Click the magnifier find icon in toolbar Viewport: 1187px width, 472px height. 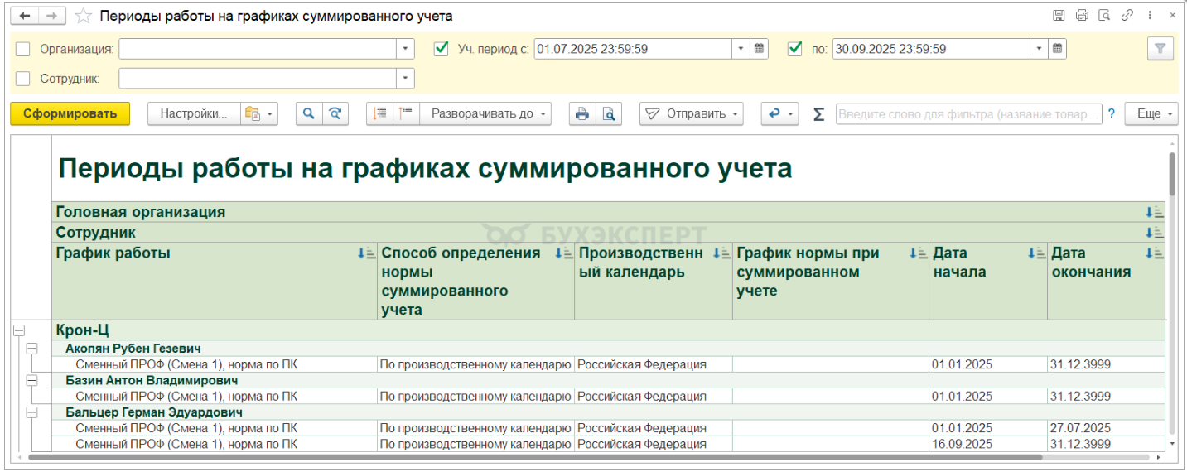pos(309,114)
